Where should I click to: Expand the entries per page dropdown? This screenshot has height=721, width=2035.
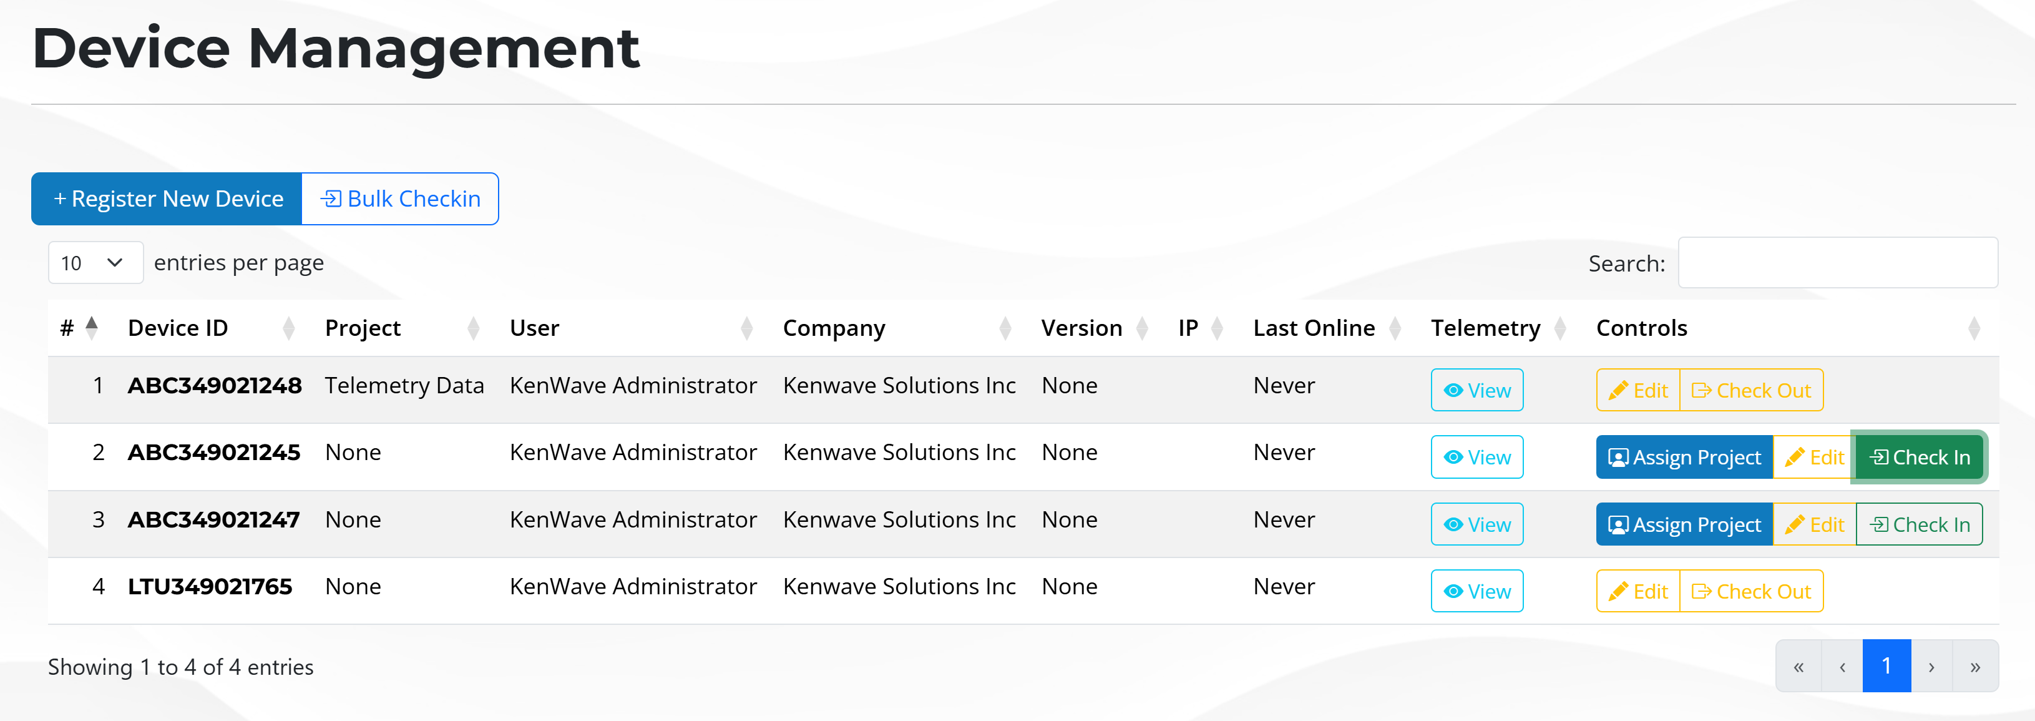95,262
